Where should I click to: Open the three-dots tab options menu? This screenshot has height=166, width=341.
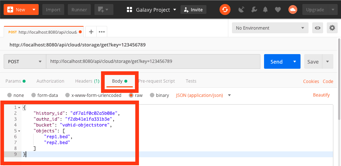(102, 32)
